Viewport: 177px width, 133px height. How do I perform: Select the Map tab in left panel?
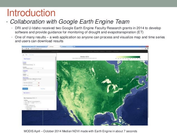click(x=26, y=55)
